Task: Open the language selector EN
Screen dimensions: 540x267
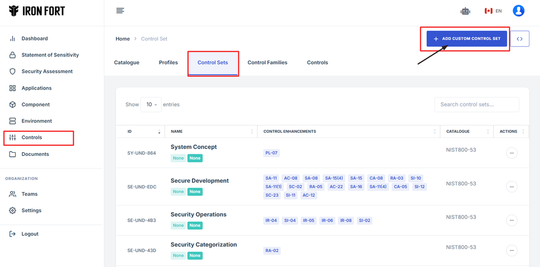Action: click(493, 11)
